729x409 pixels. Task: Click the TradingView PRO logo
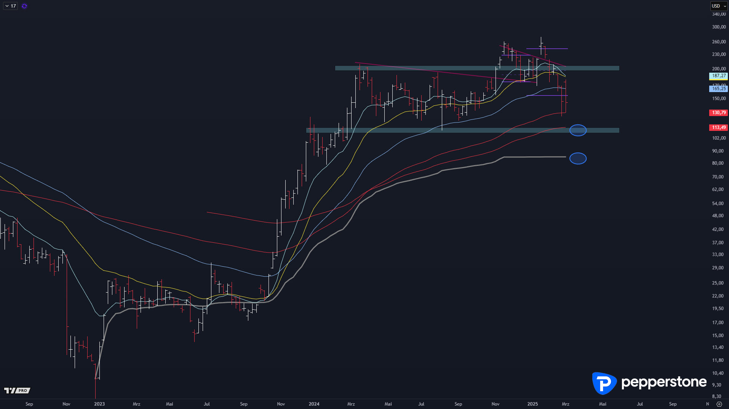(x=17, y=390)
